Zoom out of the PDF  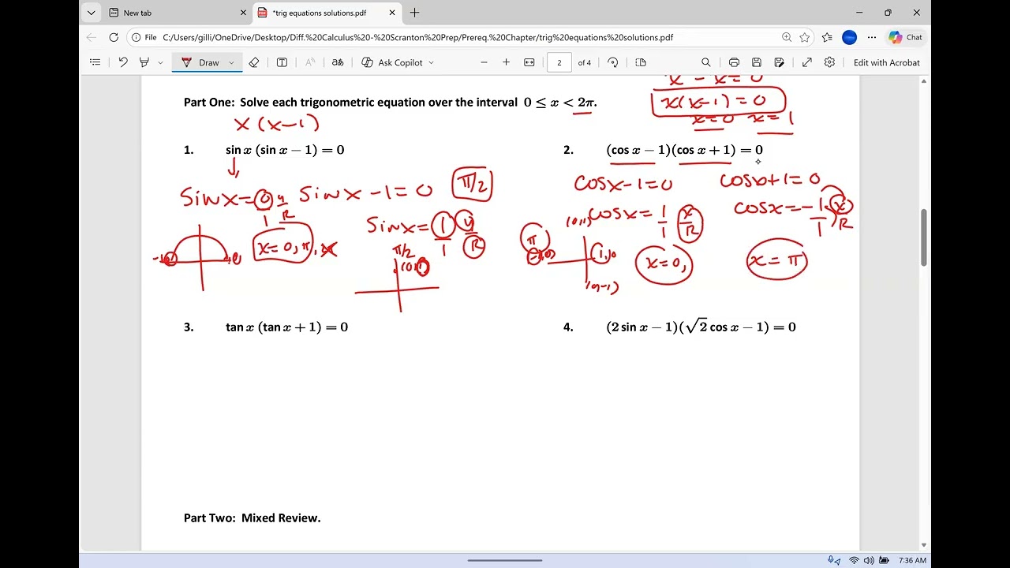coord(484,62)
